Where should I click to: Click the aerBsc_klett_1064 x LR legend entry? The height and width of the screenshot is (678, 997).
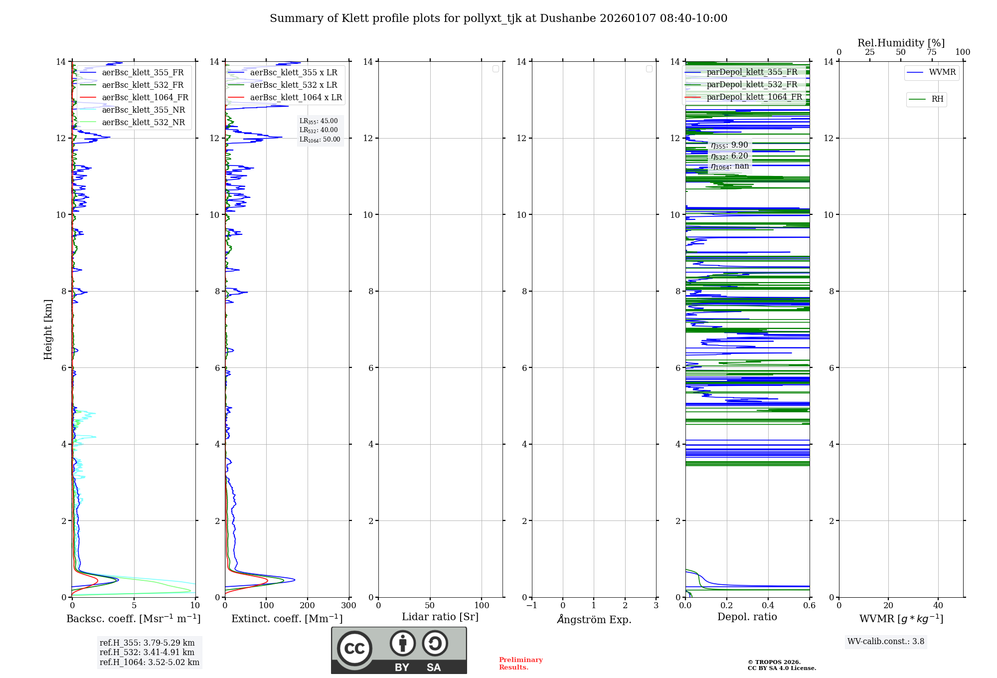[296, 98]
